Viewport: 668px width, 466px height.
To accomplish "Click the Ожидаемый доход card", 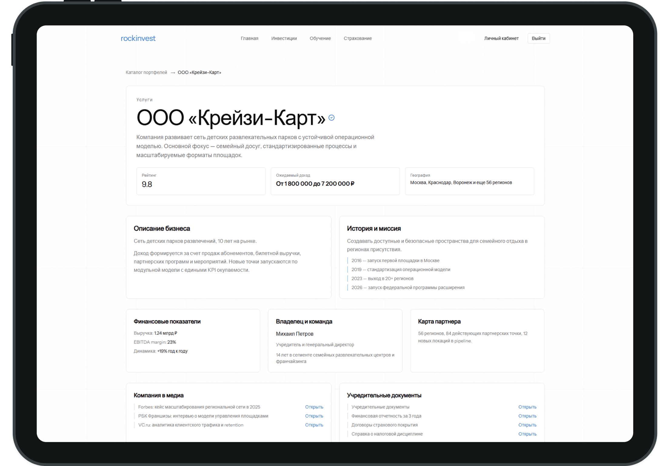I will pos(335,181).
